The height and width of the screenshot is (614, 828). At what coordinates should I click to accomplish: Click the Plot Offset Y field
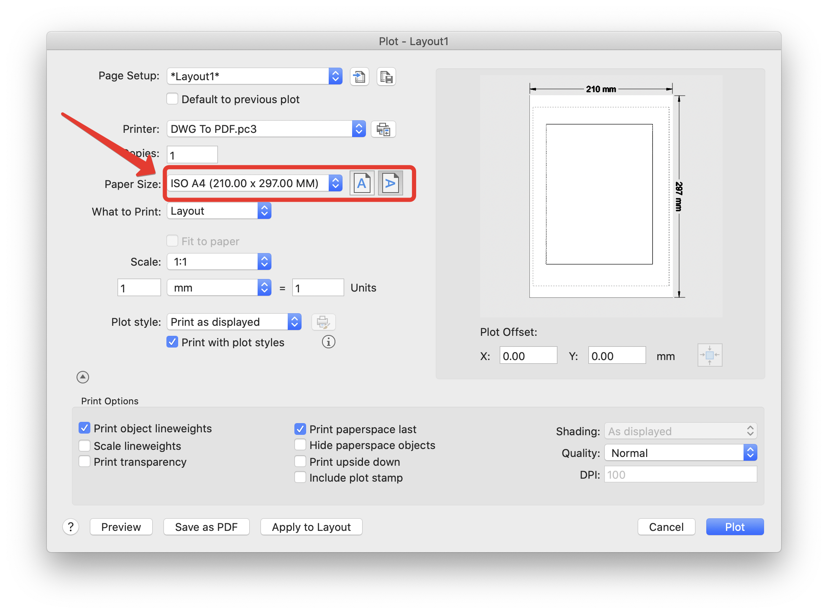coord(617,355)
